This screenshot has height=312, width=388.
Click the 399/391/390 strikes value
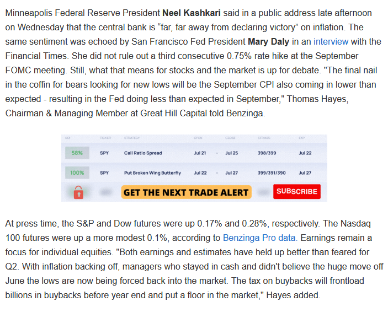point(272,173)
